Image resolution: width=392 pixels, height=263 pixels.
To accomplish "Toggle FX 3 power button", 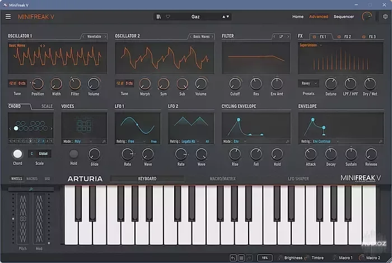I will coord(364,37).
